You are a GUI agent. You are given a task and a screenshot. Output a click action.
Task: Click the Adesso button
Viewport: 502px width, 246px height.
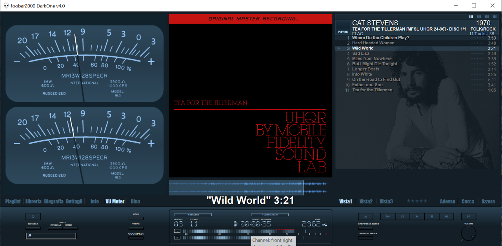[x=447, y=201]
